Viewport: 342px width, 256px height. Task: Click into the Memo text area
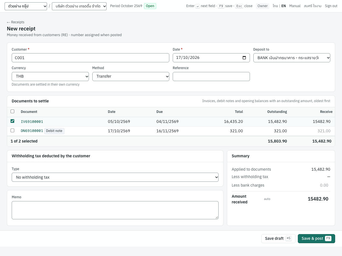(x=115, y=210)
